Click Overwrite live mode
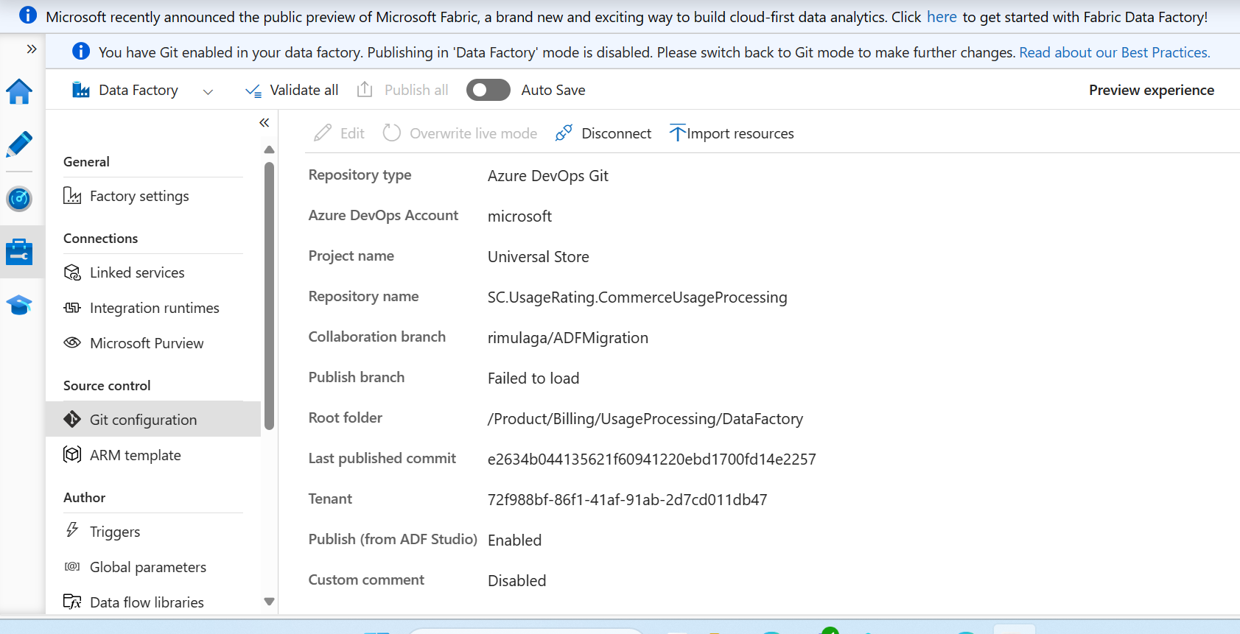This screenshot has height=634, width=1240. coord(460,133)
